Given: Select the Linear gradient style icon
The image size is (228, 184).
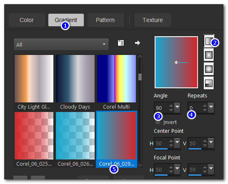Looking at the screenshot, I should pos(208,41).
